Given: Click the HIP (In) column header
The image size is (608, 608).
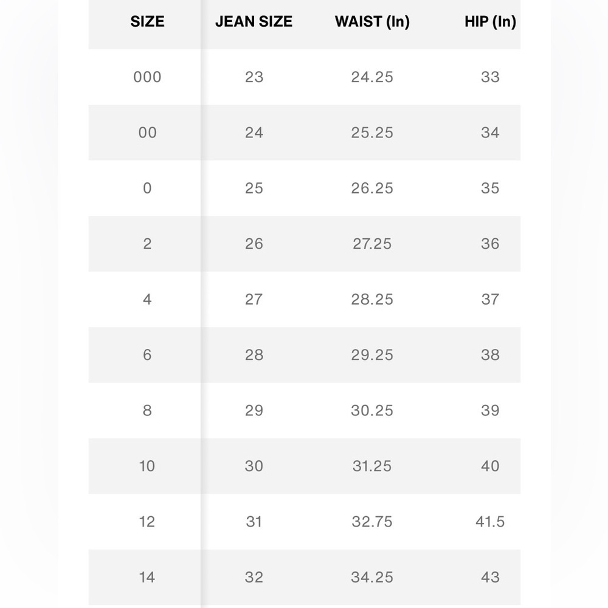Looking at the screenshot, I should (x=490, y=22).
